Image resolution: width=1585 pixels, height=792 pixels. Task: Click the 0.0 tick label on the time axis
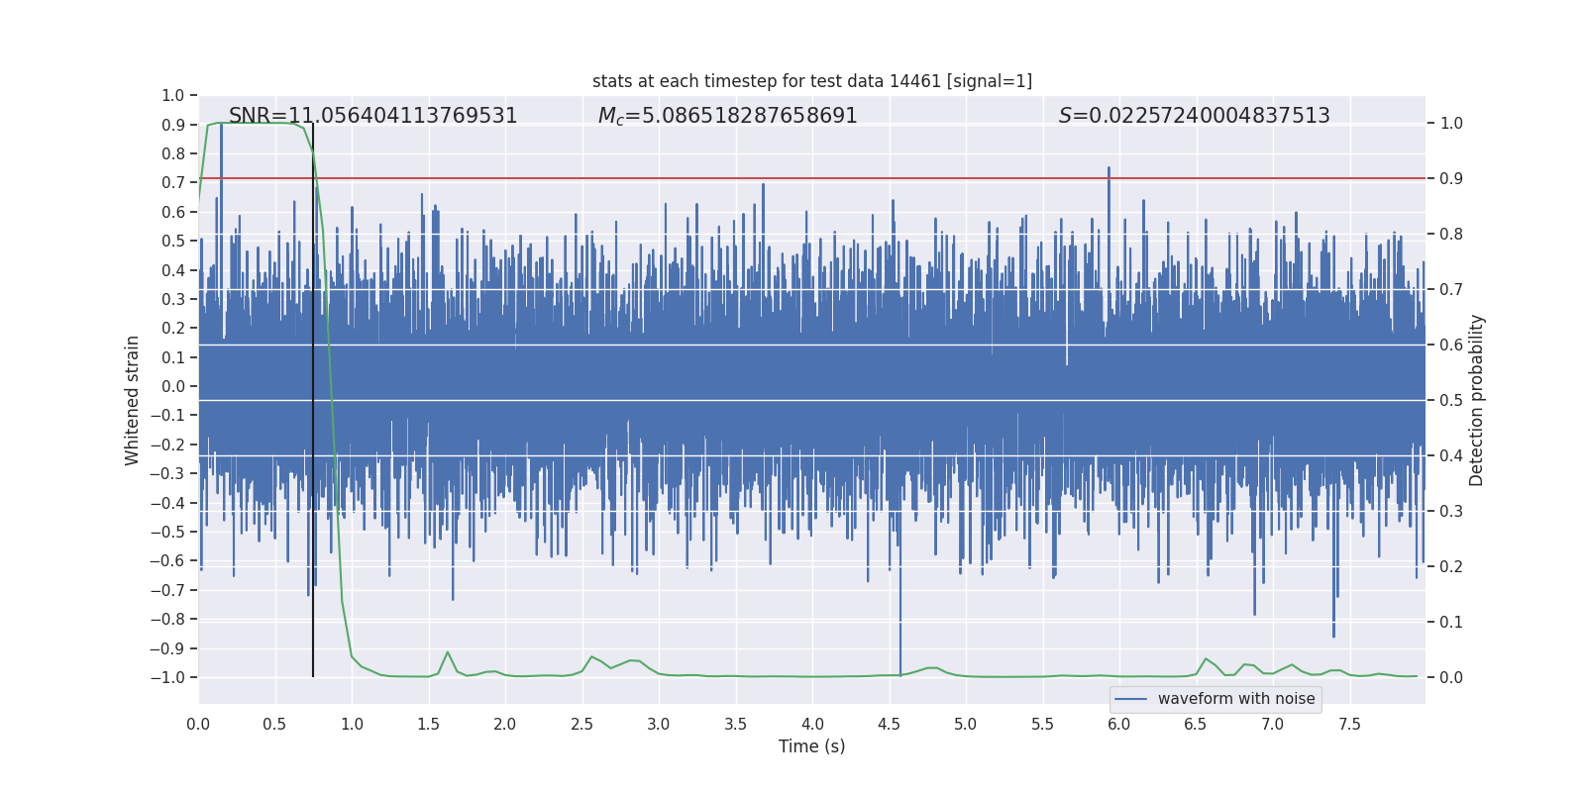coord(198,725)
